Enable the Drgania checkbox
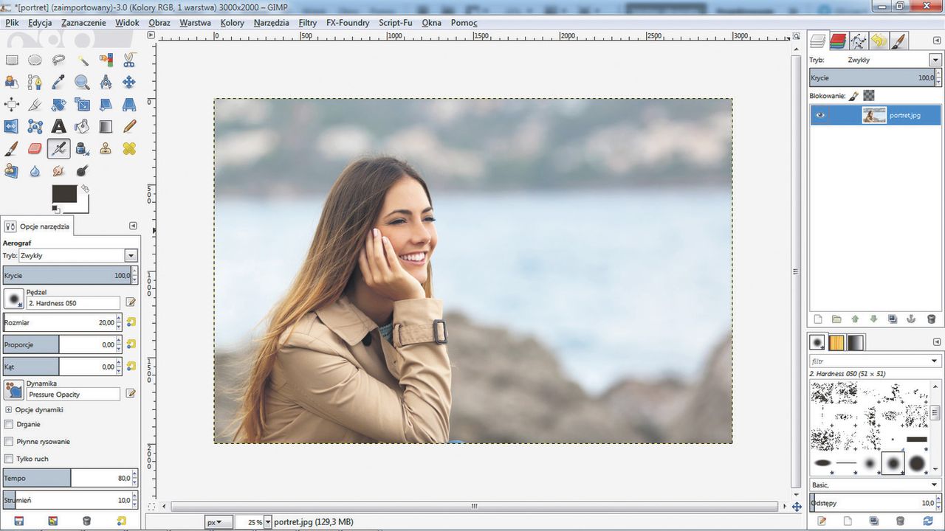Viewport: 945px width, 531px height. [x=9, y=424]
